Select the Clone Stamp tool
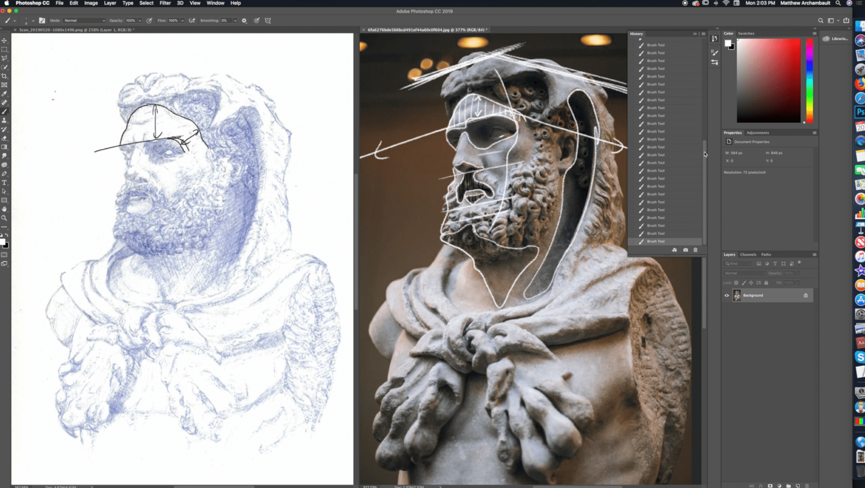 (4, 121)
